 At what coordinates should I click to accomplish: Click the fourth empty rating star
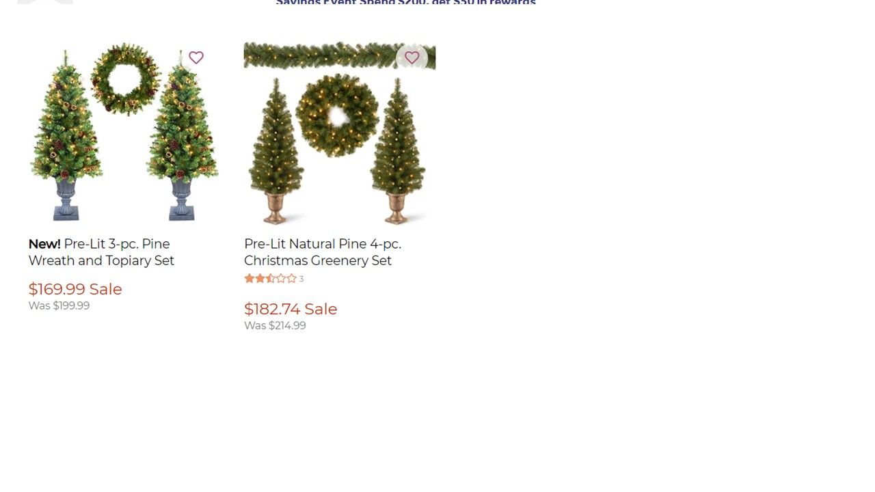(x=281, y=278)
